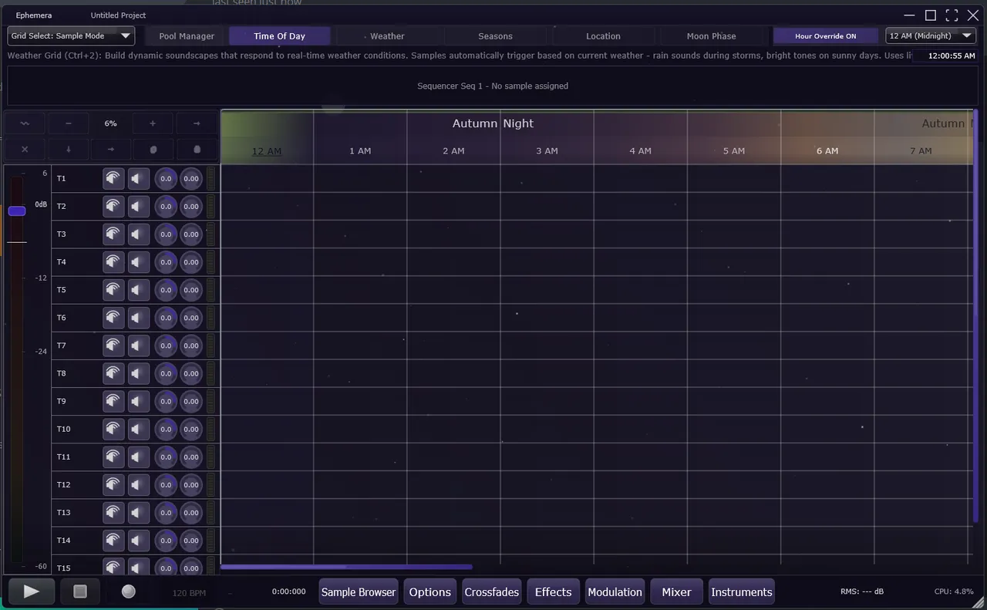
Task: Click the squiggle icon above the track list
Action: (x=24, y=123)
